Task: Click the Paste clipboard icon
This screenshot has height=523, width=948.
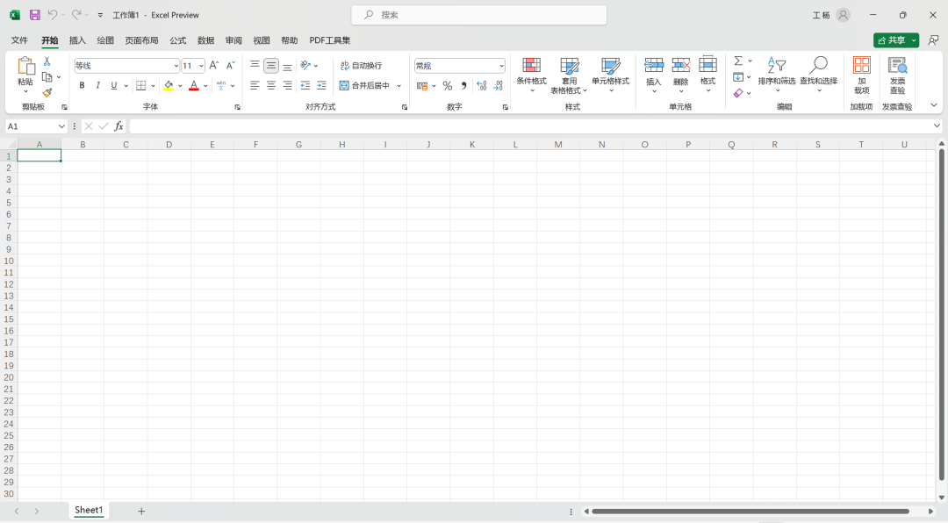Action: [x=25, y=66]
